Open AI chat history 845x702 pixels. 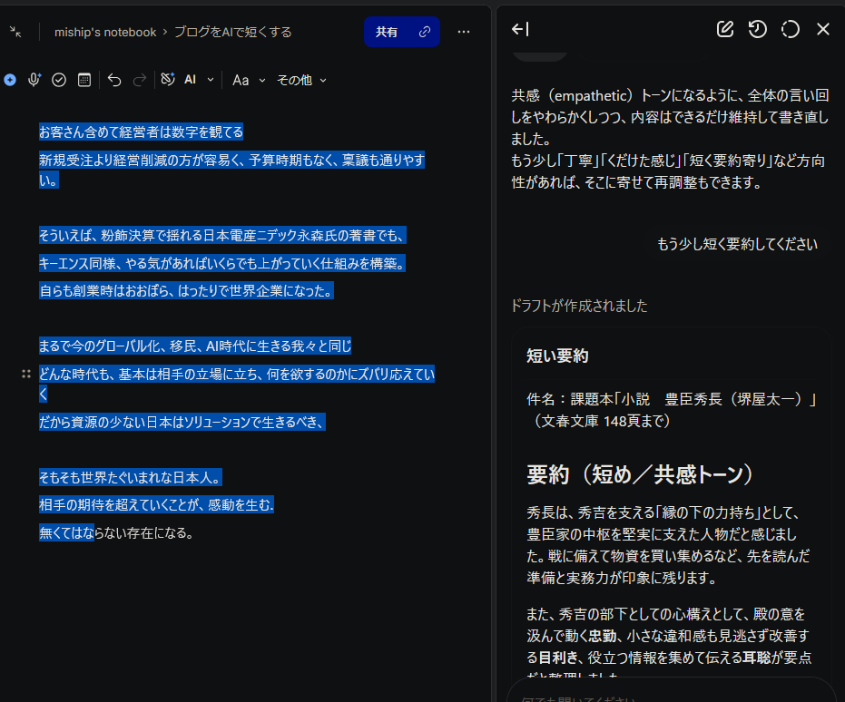pos(757,30)
